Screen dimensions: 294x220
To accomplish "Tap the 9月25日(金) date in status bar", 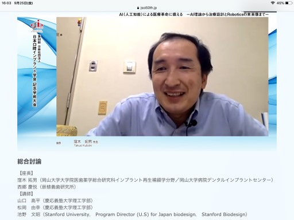I will point(24,3).
